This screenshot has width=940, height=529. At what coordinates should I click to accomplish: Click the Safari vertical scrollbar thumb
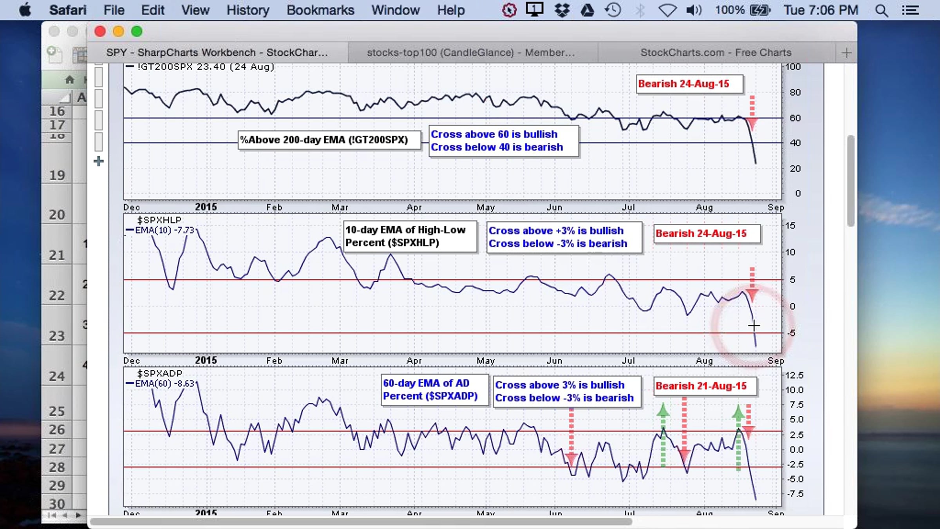click(x=850, y=181)
